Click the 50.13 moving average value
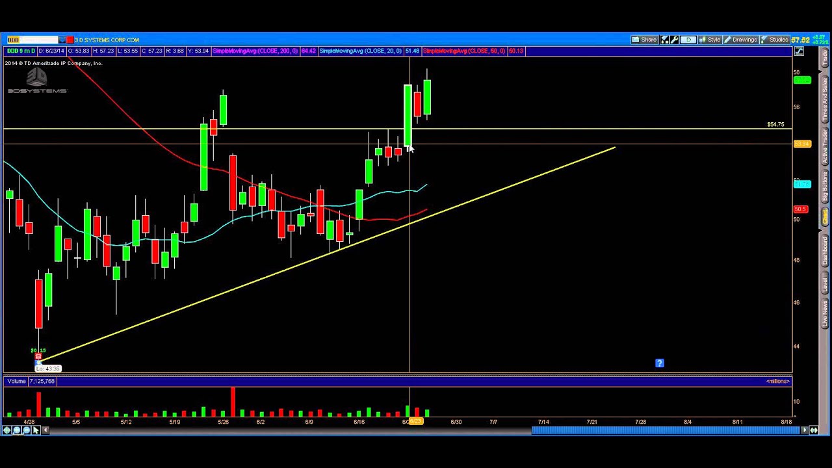The height and width of the screenshot is (468, 832). 516,51
